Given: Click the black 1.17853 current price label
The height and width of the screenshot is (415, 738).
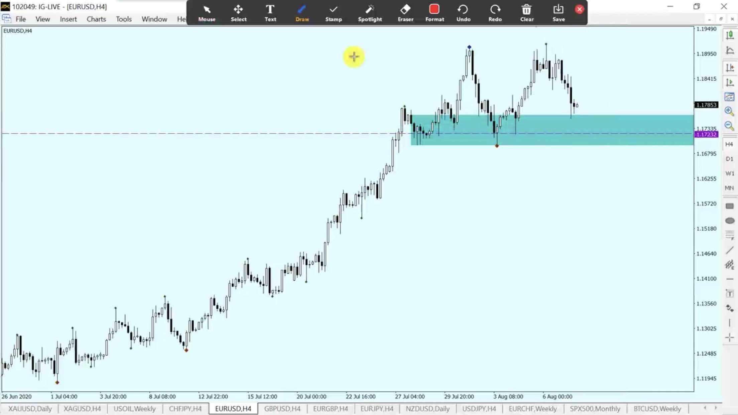Looking at the screenshot, I should [x=706, y=105].
